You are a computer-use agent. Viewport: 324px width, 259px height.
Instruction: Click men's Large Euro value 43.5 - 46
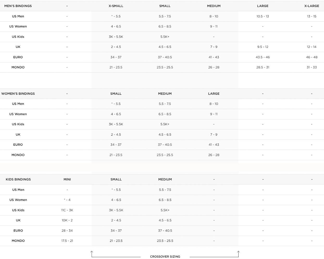(x=263, y=57)
